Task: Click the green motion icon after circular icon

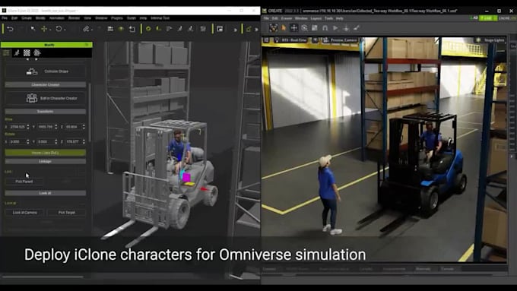Action: click(159, 29)
